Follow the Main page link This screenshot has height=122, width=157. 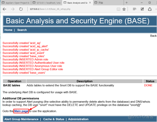click(21, 111)
